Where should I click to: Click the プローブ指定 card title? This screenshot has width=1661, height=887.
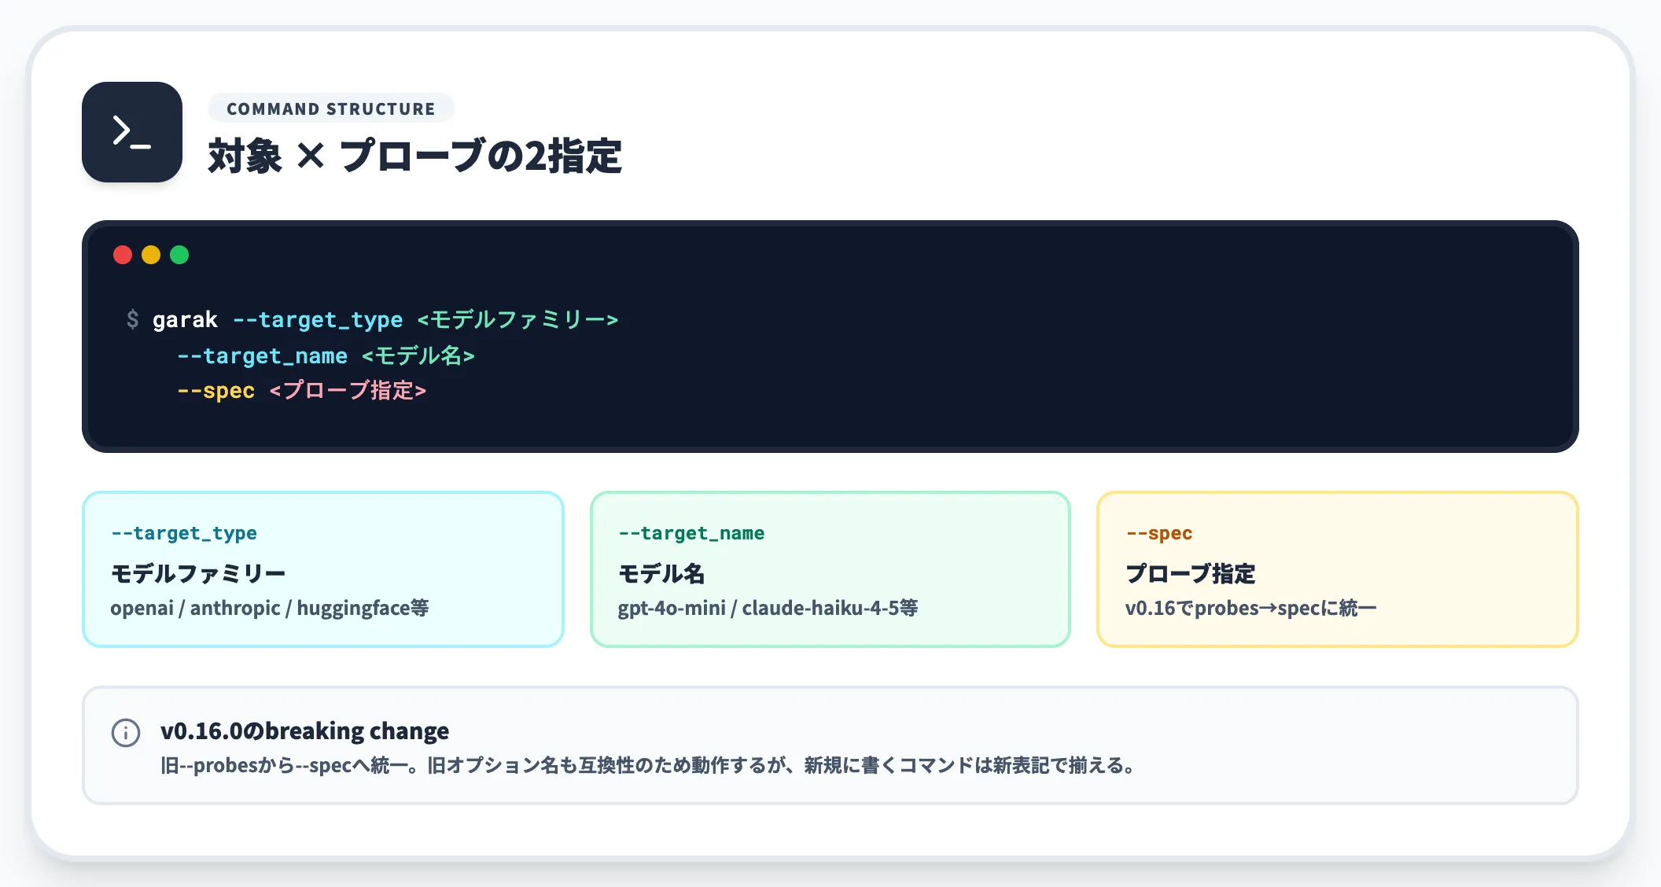(x=1191, y=573)
